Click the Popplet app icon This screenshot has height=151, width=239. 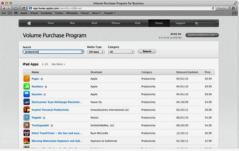(x=27, y=118)
